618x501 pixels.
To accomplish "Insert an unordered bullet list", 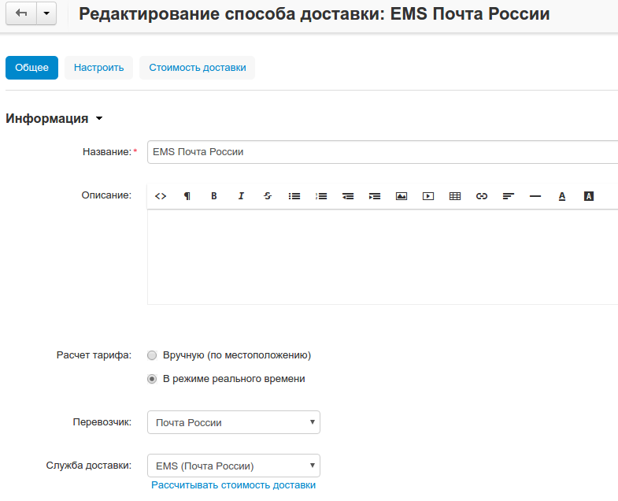I will click(294, 196).
